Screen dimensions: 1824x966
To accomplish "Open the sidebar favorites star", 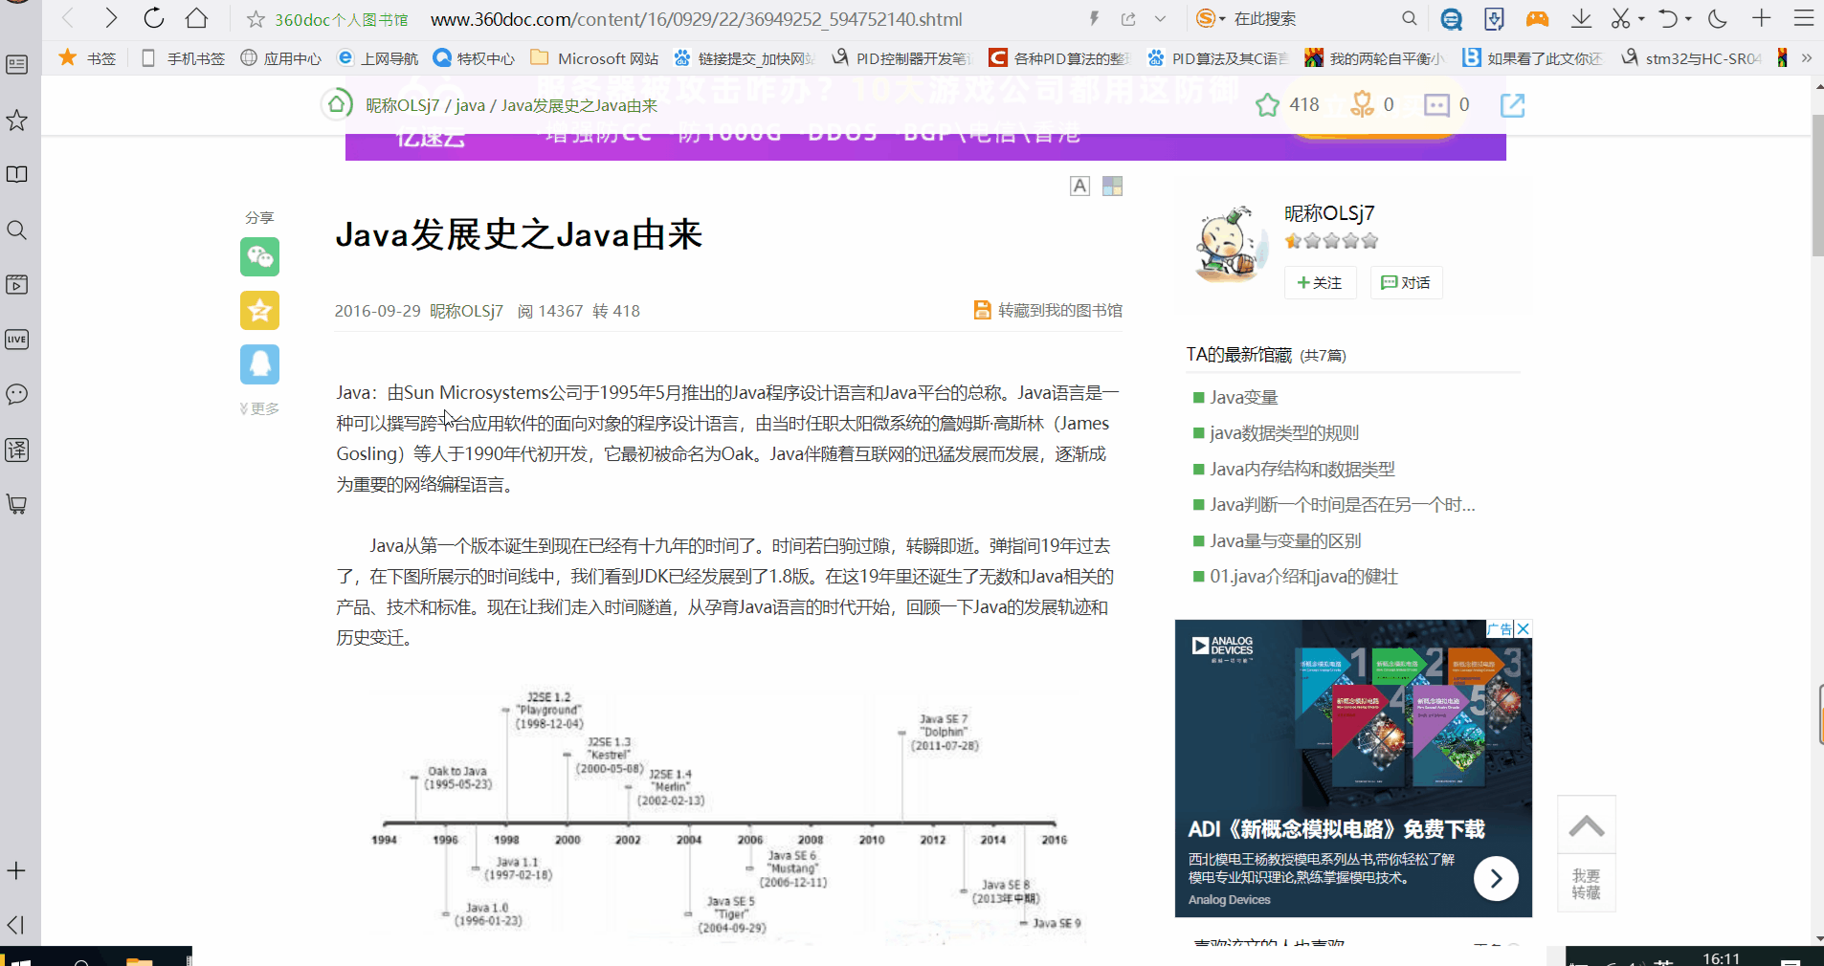I will 17,121.
